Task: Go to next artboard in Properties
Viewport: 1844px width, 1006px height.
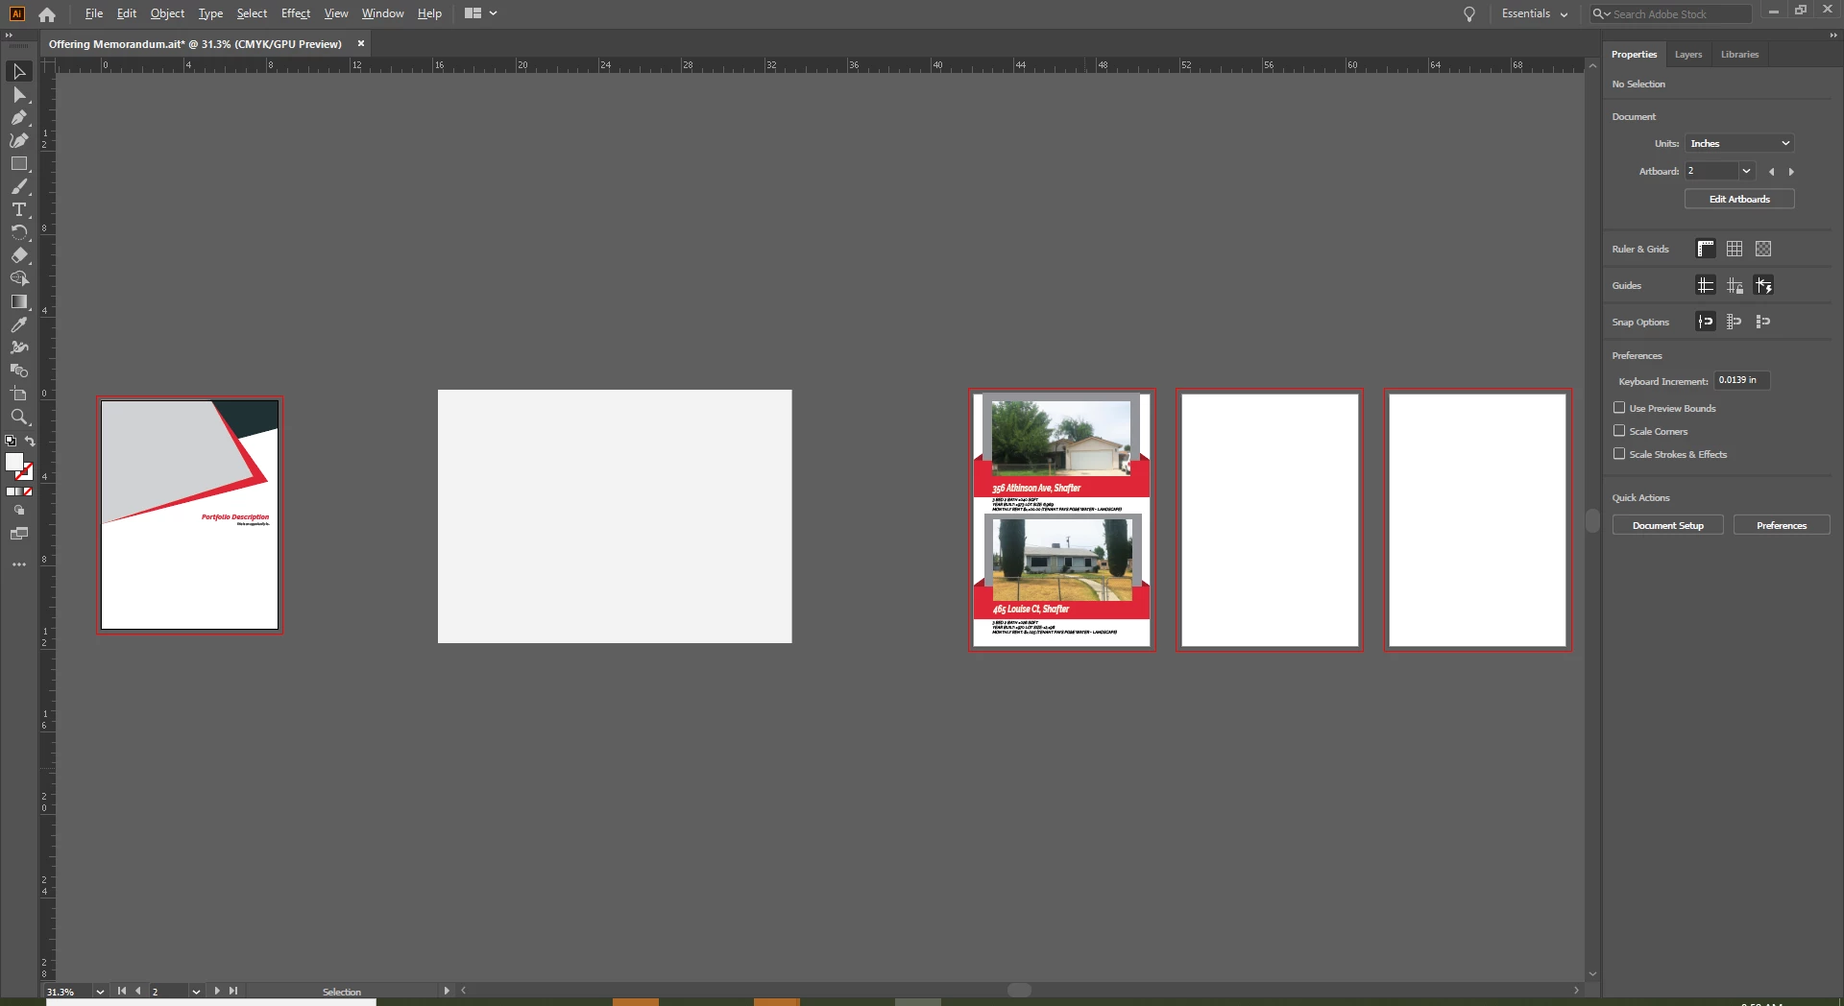Action: point(1791,172)
